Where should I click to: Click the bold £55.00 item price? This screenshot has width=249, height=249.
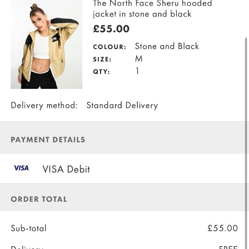[111, 29]
